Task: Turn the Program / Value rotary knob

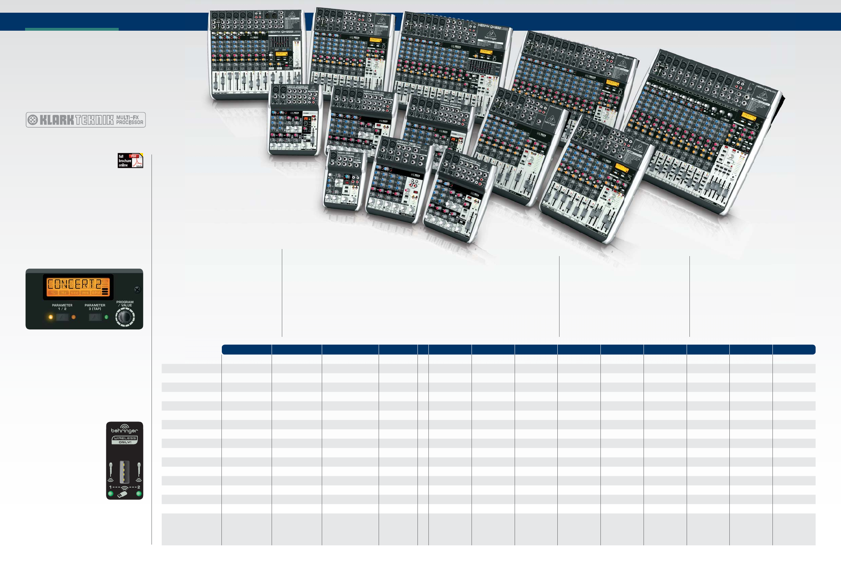Action: click(125, 317)
